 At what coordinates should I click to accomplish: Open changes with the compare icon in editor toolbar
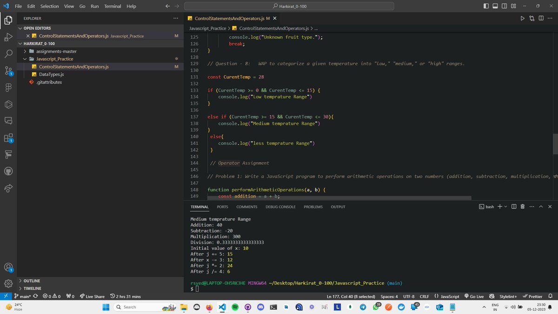tap(532, 18)
